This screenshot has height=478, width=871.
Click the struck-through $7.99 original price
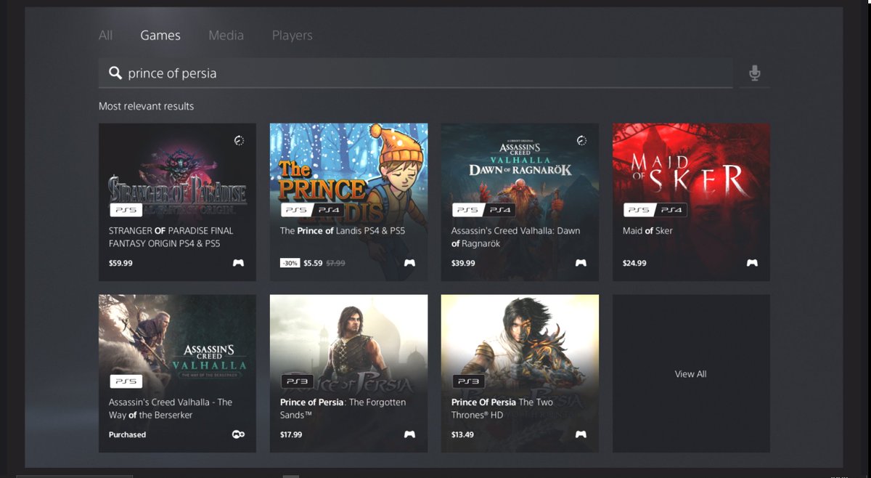coord(336,263)
